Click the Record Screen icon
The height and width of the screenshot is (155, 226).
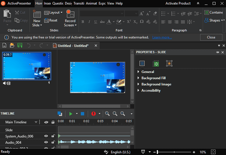[x=70, y=14]
